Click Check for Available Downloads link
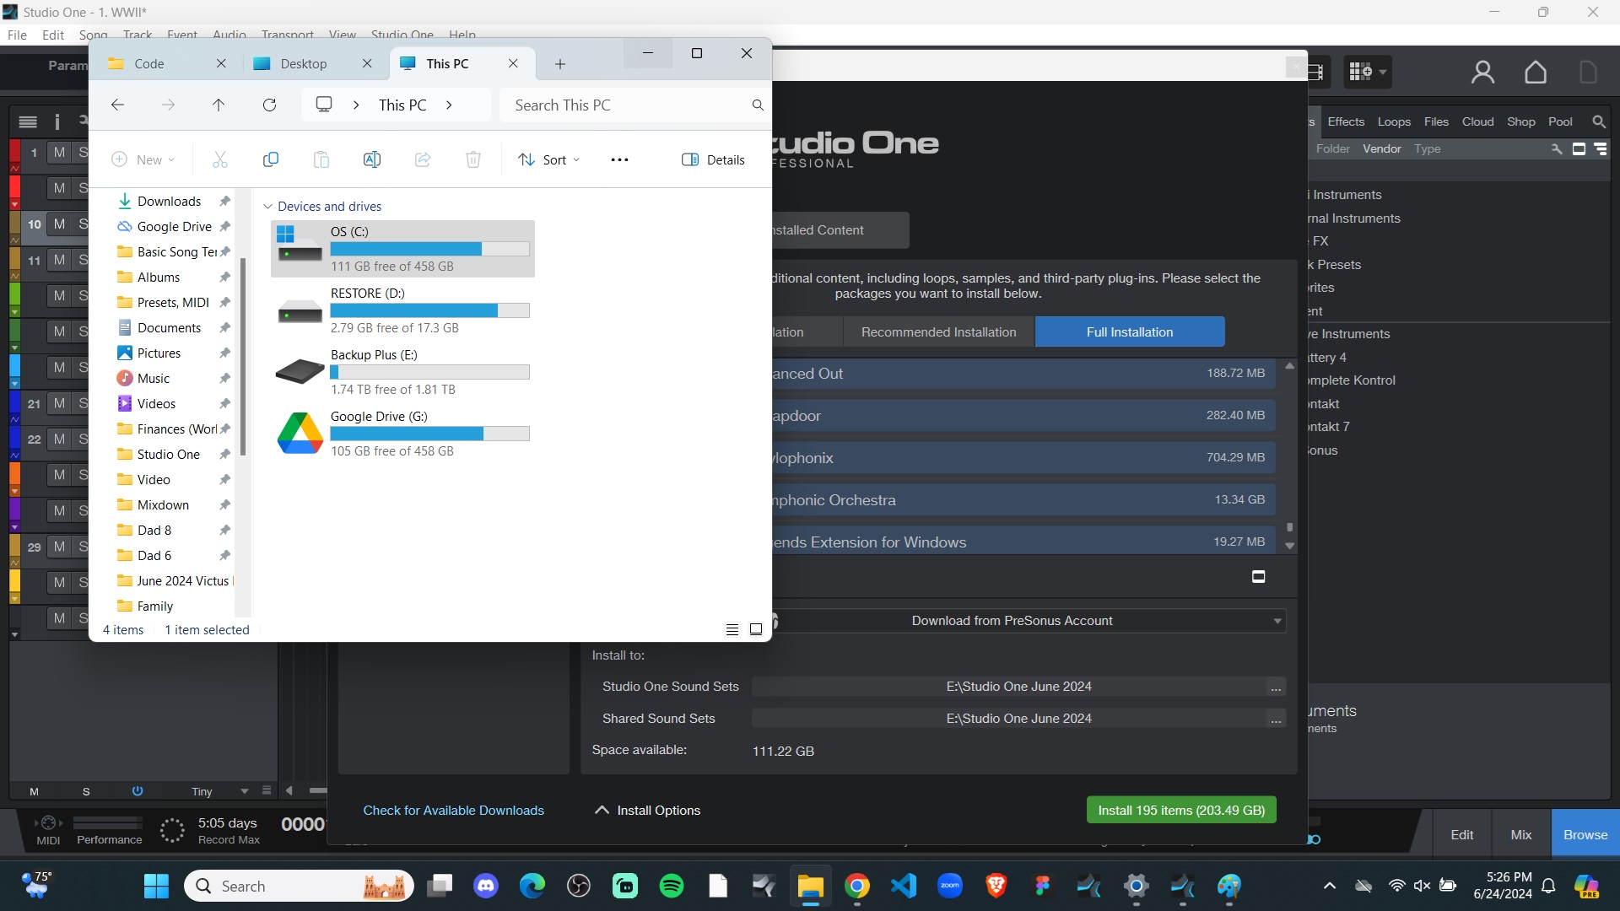Image resolution: width=1620 pixels, height=911 pixels. (x=454, y=811)
